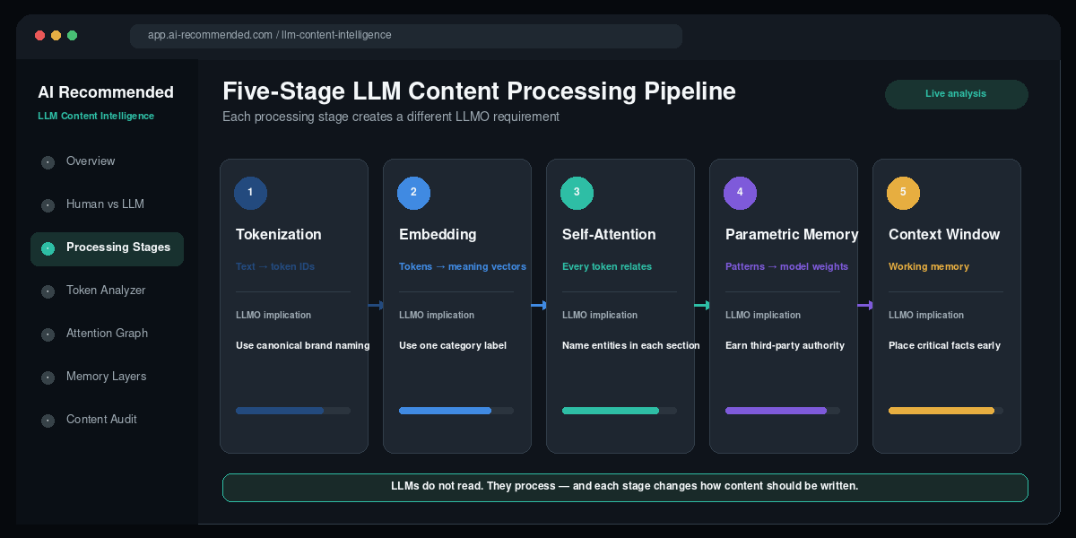Select the Processing Stages menu item

pyautogui.click(x=107, y=248)
